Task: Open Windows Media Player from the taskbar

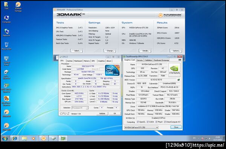Action: (x=34, y=138)
